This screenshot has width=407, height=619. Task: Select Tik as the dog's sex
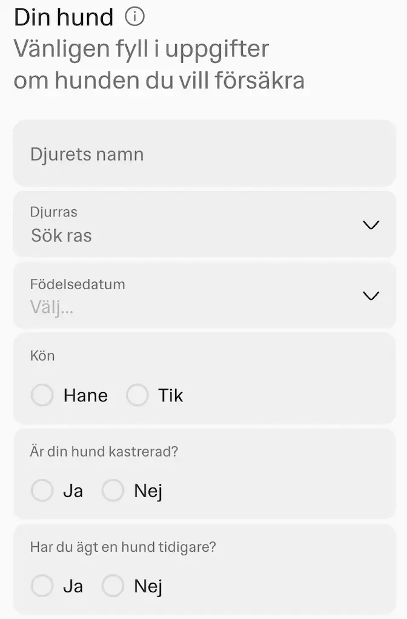coord(137,395)
